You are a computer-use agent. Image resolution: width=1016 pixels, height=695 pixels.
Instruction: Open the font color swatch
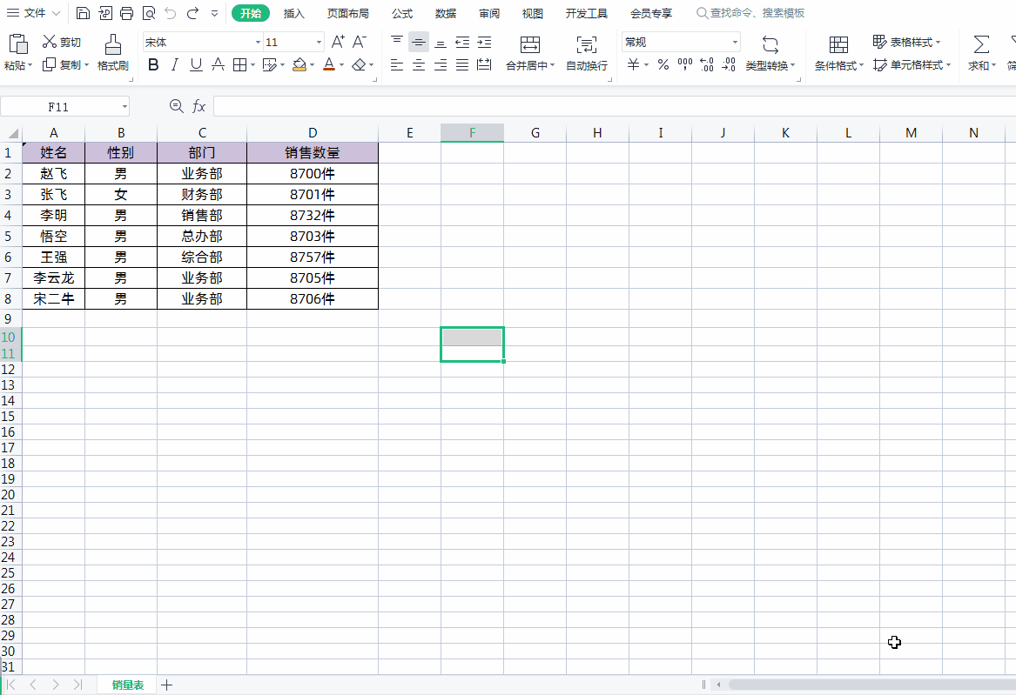(331, 64)
